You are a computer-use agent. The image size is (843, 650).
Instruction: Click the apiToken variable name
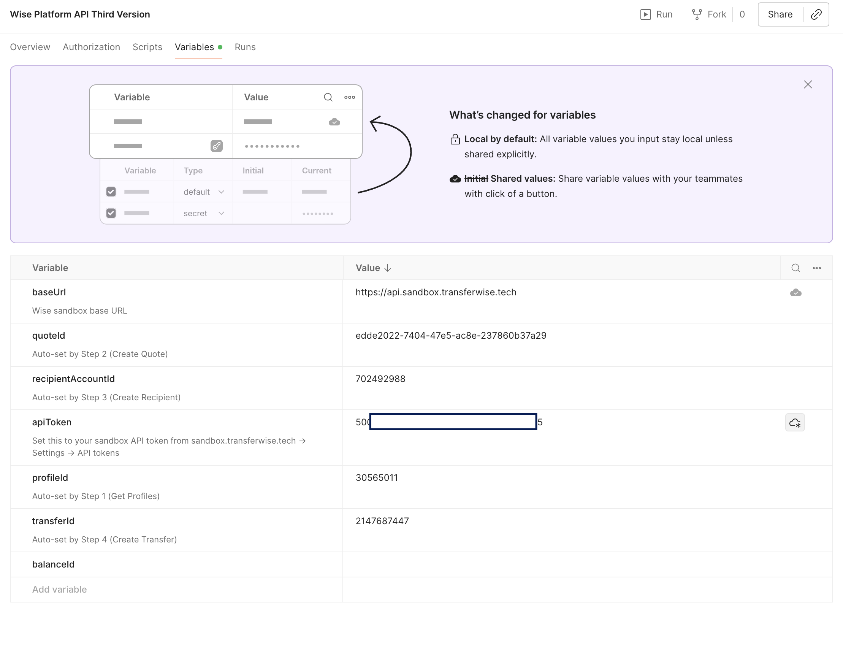click(52, 422)
